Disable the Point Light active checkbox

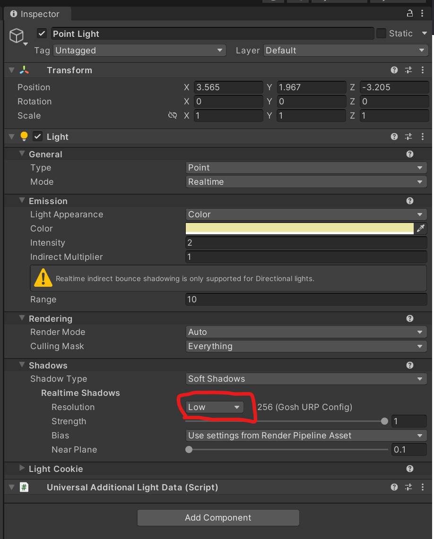click(42, 34)
